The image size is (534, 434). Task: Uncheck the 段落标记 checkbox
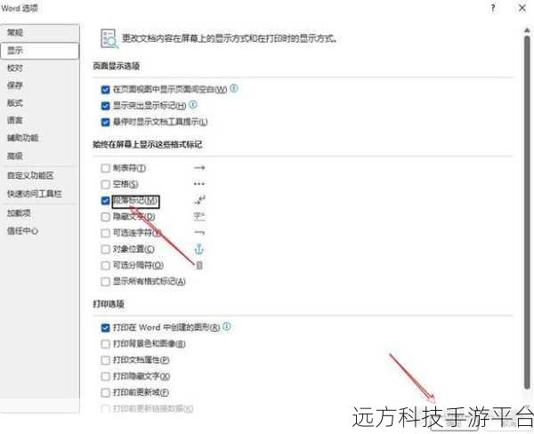[105, 200]
